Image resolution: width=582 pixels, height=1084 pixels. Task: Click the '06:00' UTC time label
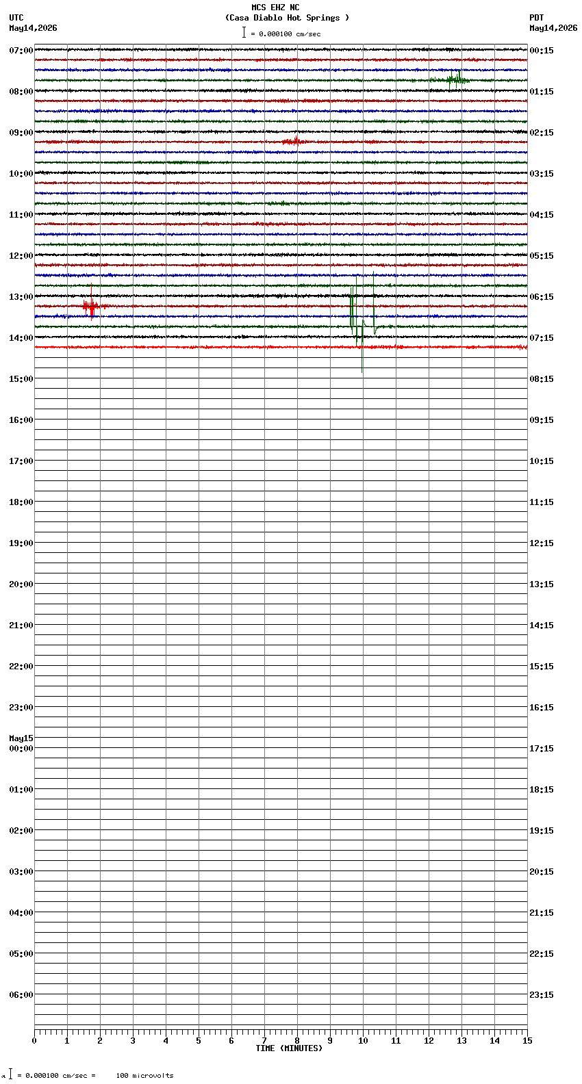tap(21, 995)
